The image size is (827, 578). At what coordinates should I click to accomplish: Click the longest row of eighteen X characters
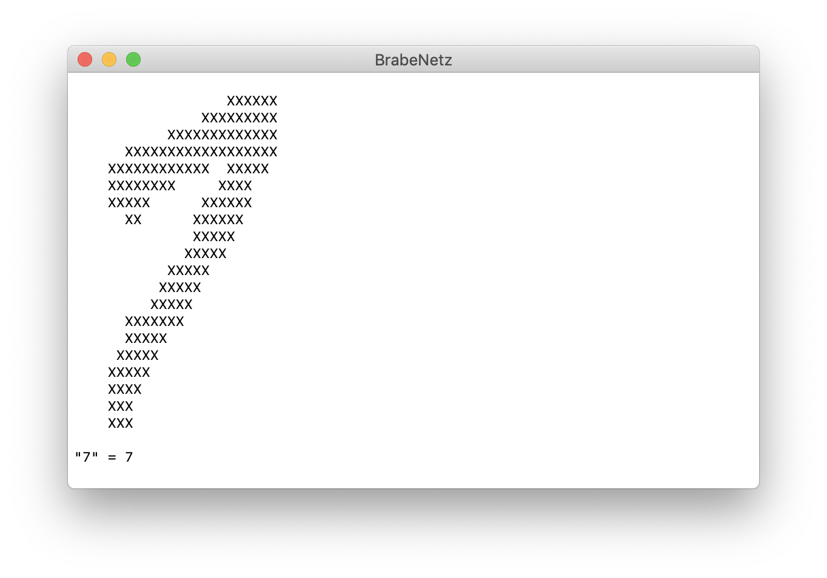point(201,151)
